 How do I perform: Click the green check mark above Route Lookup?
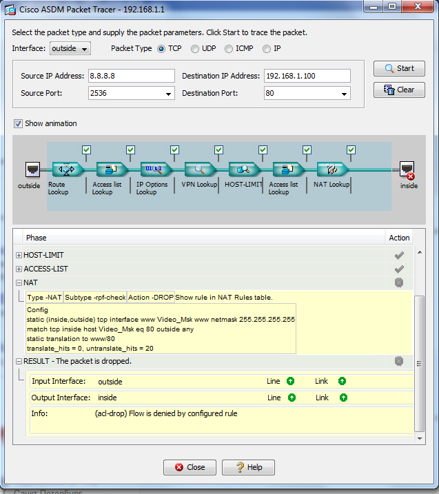[x=87, y=150]
